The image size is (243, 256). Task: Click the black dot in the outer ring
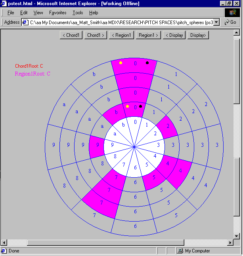click(x=147, y=63)
